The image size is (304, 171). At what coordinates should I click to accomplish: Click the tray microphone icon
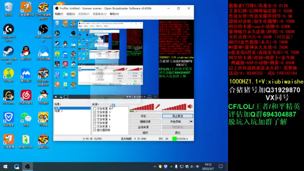[176, 166]
